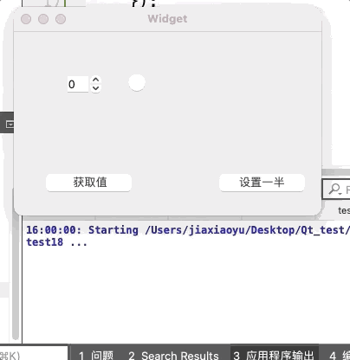
Task: Decrease the spin box value with down arrow
Action: 96,88
